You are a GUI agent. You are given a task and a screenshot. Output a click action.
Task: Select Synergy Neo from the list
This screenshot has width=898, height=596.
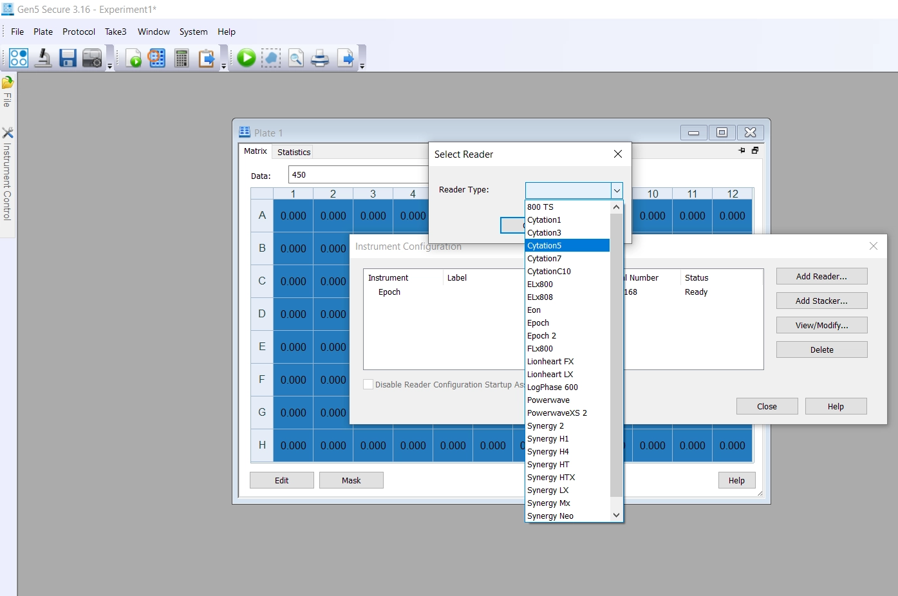(567, 516)
